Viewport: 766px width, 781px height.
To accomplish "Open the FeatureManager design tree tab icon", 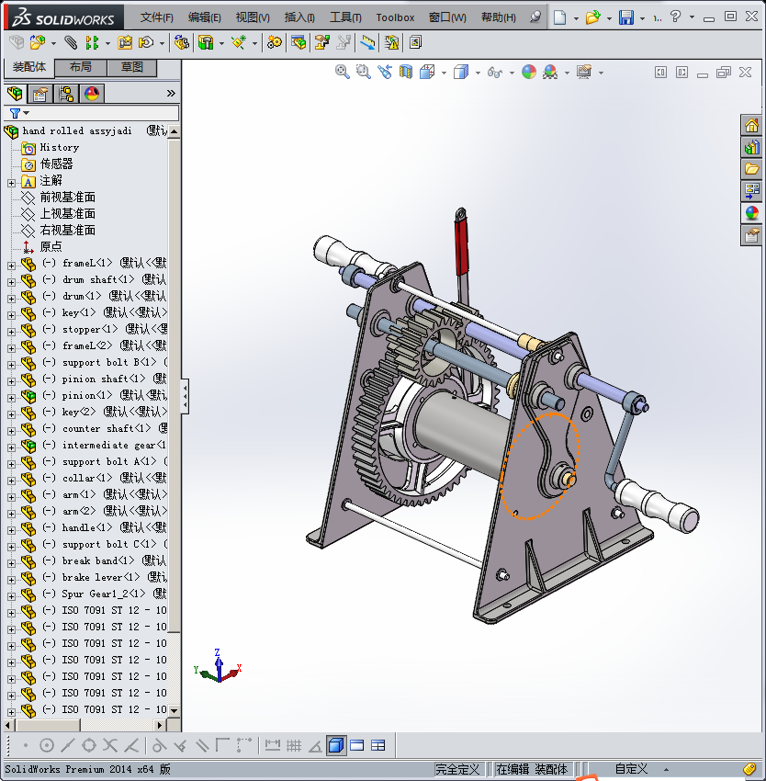I will coord(15,94).
